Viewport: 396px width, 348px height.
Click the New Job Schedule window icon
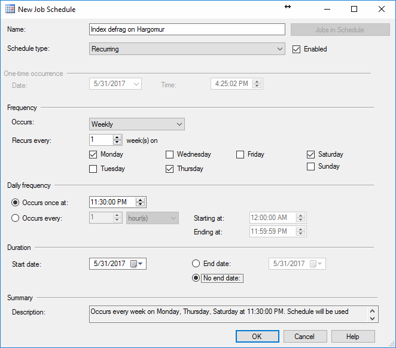click(10, 9)
